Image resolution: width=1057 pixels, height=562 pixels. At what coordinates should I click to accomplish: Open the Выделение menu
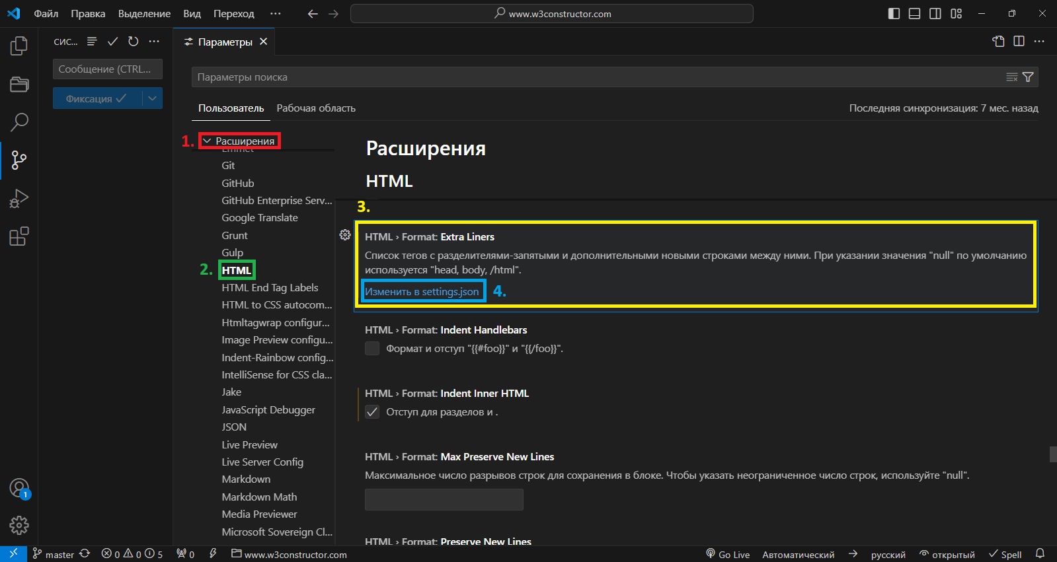(x=144, y=14)
